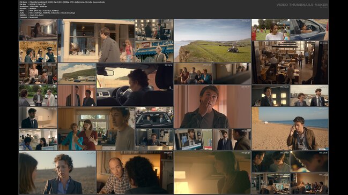Select thumbnail of man phoning on the beach
The height and width of the screenshot is (195, 348).
click(x=290, y=128)
